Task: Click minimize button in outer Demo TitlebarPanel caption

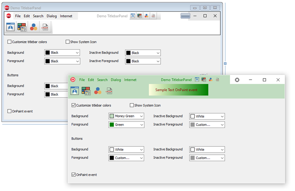Action: click(195, 8)
